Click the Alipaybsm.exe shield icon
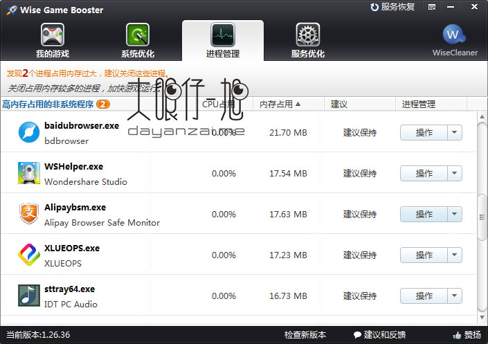The image size is (488, 344). 29,214
